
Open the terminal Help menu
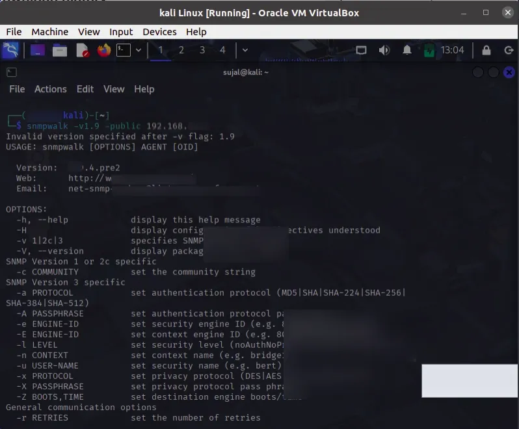pyautogui.click(x=144, y=89)
